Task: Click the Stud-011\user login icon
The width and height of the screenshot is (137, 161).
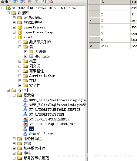Action: click(x=25, y=134)
